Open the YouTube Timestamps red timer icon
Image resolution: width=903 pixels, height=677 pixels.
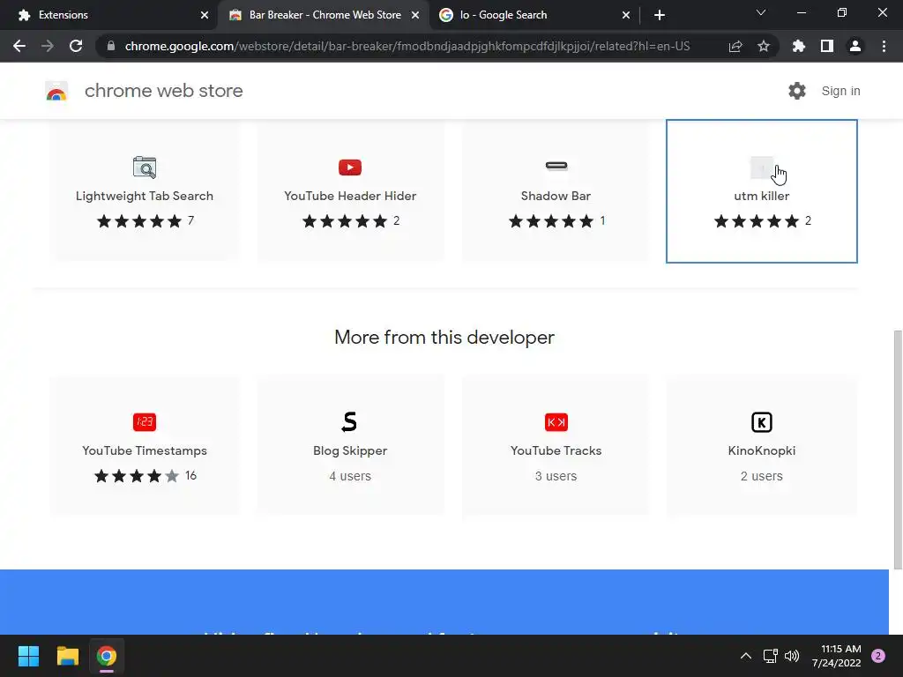[x=145, y=422]
